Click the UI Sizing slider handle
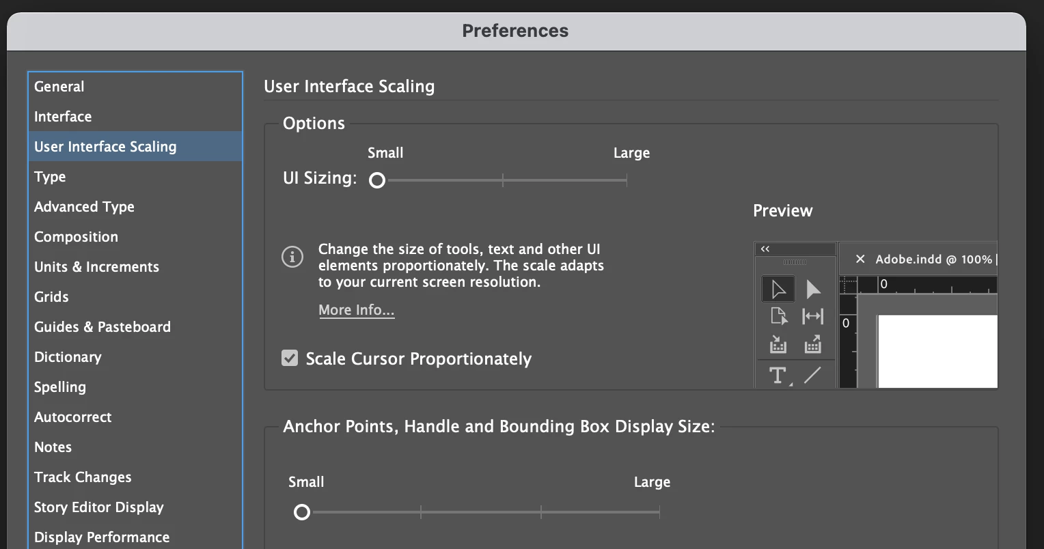 click(x=377, y=180)
